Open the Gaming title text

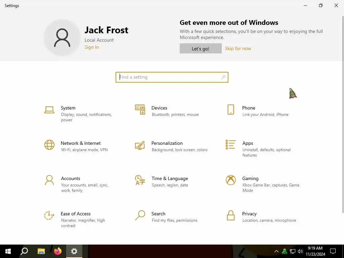coord(250,179)
